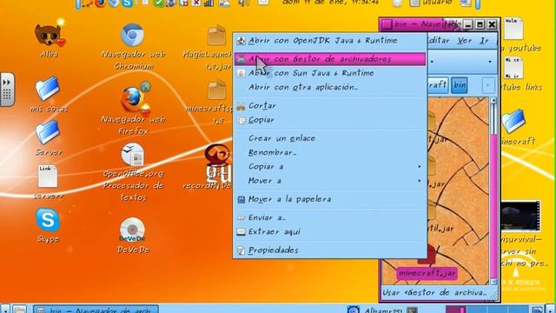
Task: Select Cortar in the context menu
Action: point(330,106)
